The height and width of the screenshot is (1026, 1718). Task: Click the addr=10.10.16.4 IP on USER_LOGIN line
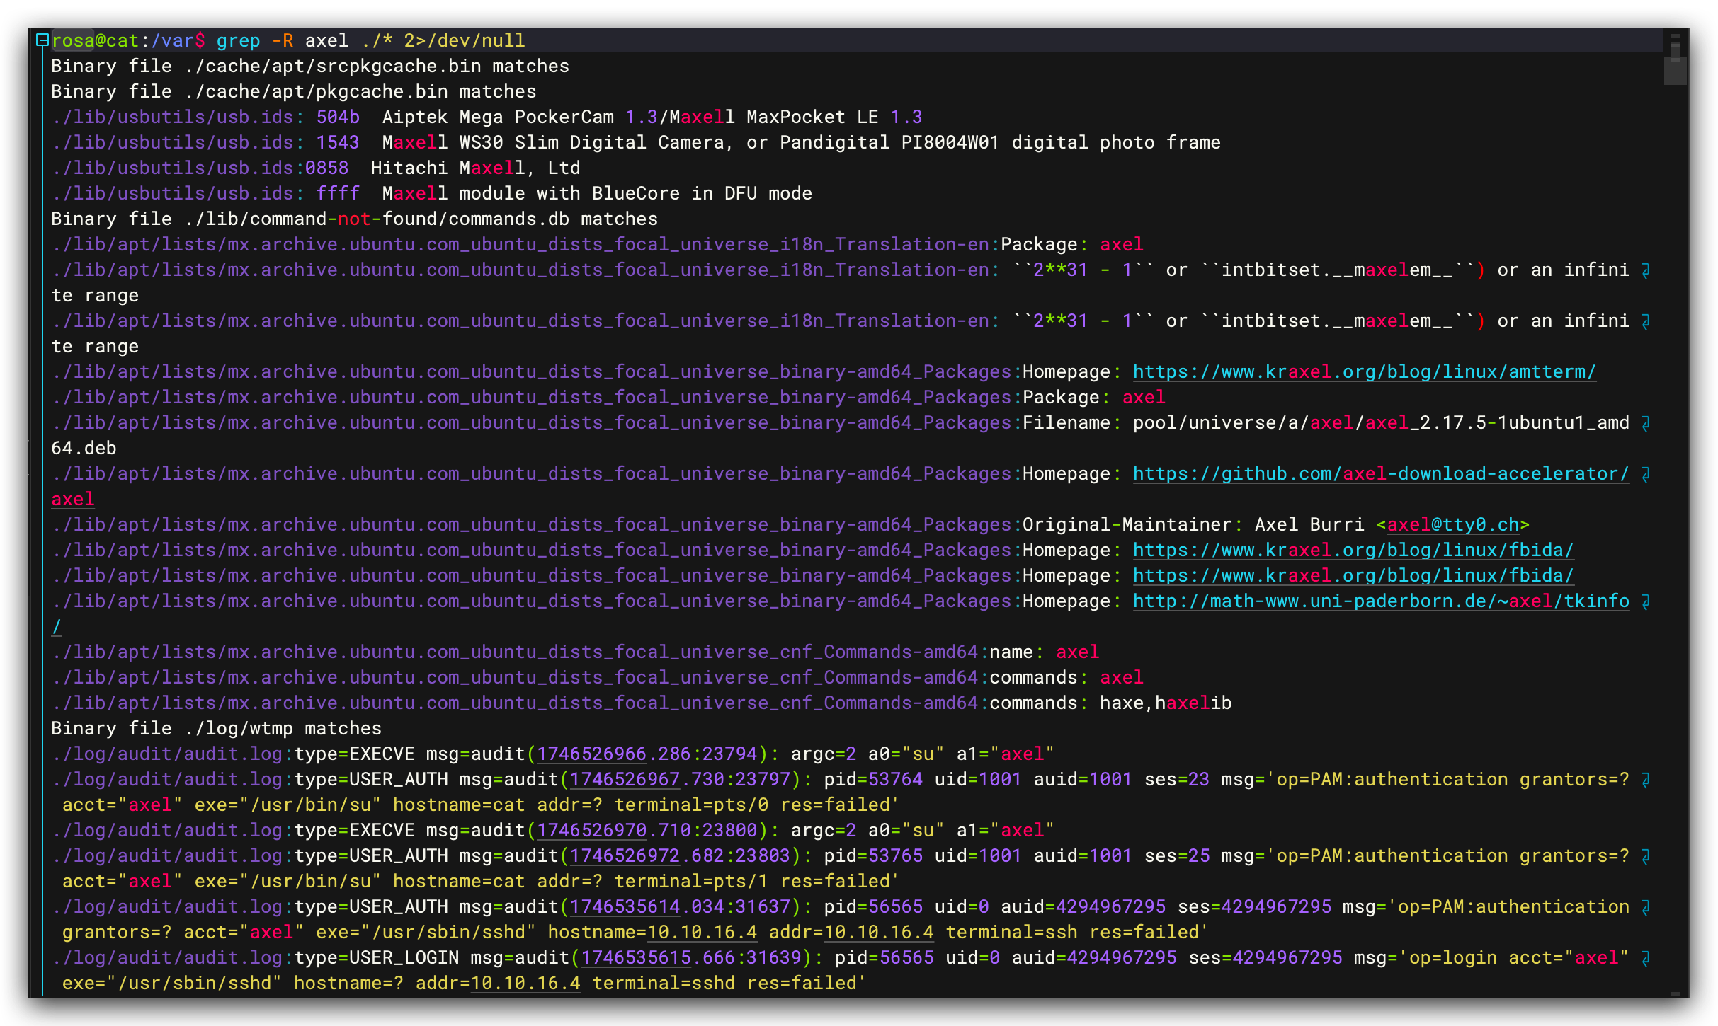click(x=525, y=984)
